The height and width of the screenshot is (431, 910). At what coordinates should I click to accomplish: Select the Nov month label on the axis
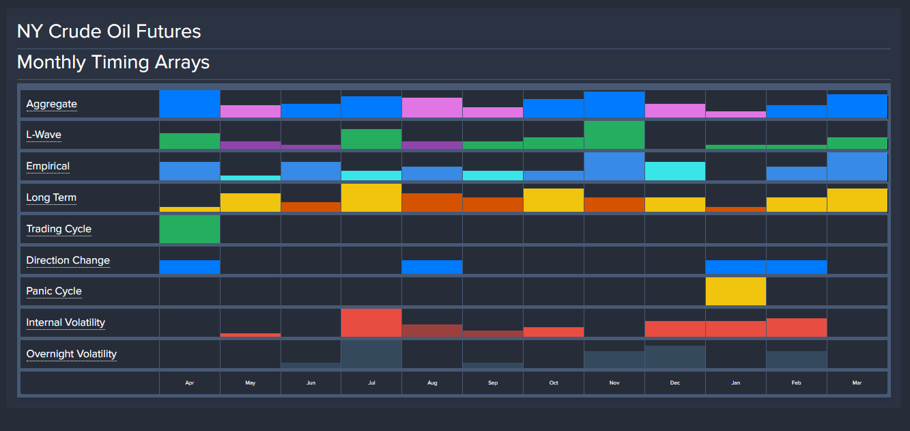(614, 383)
